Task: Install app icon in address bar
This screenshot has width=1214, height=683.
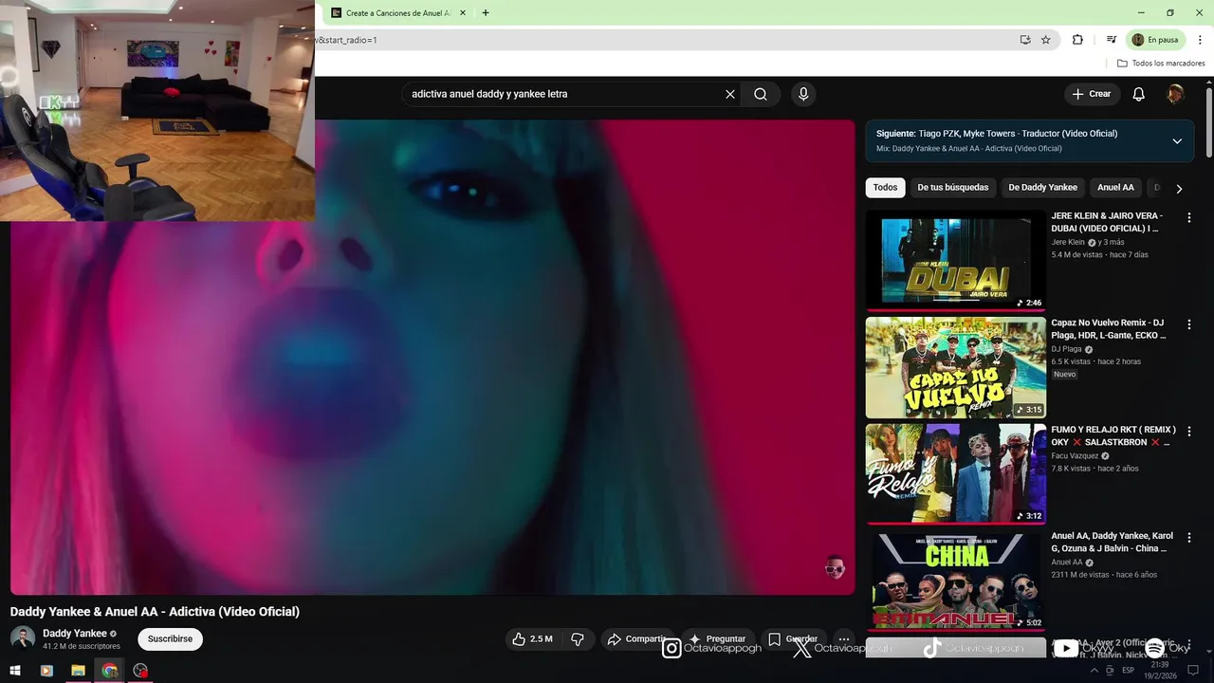Action: point(1025,40)
